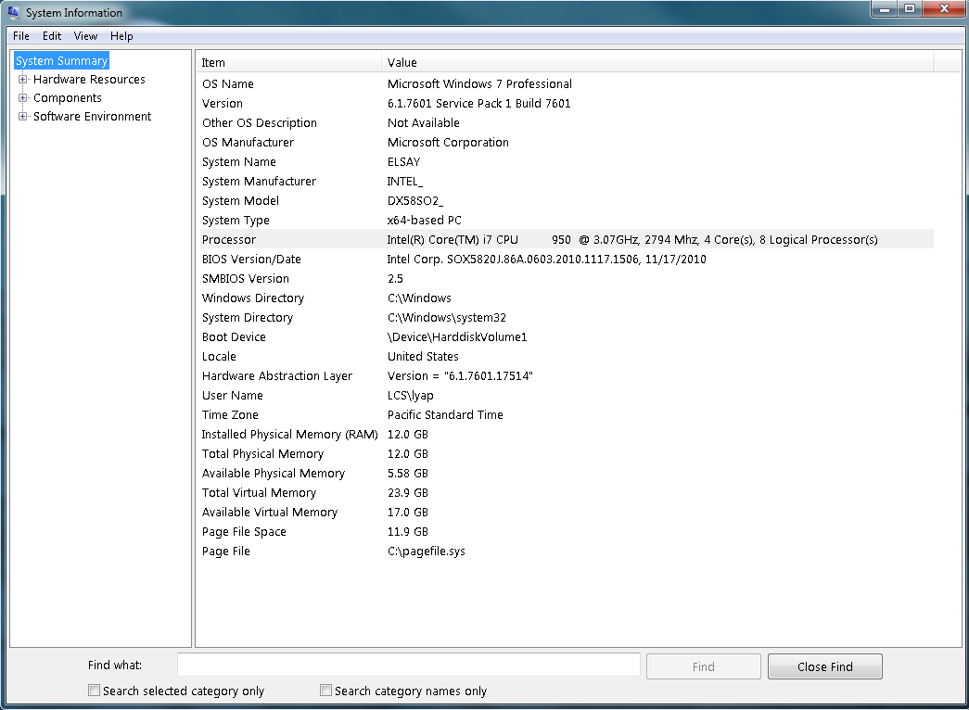Click the Intel(R) Core(TM) i7 CPU value
Screen dimensions: 969x710
(632, 240)
